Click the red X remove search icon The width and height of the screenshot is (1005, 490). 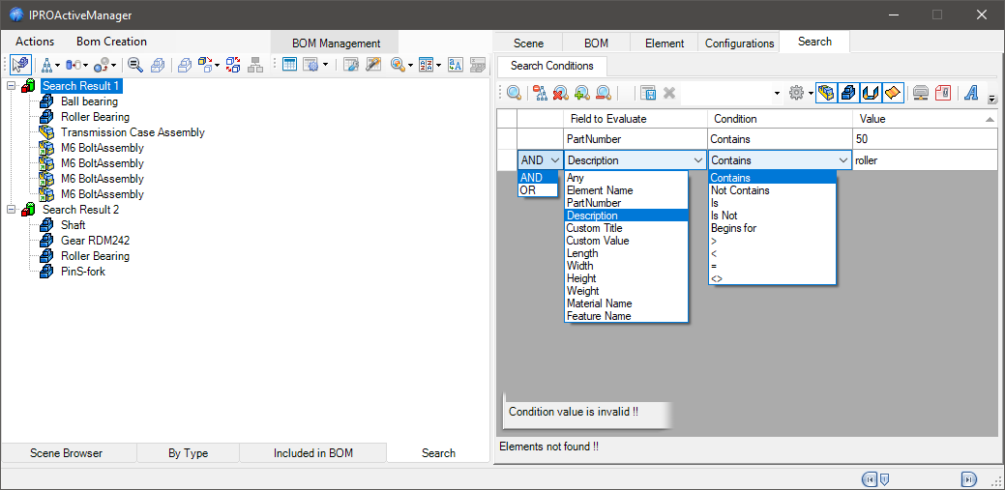pos(560,93)
